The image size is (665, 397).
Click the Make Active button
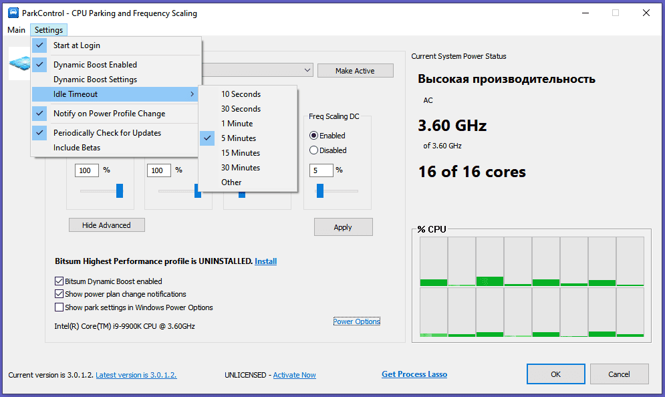tap(355, 71)
